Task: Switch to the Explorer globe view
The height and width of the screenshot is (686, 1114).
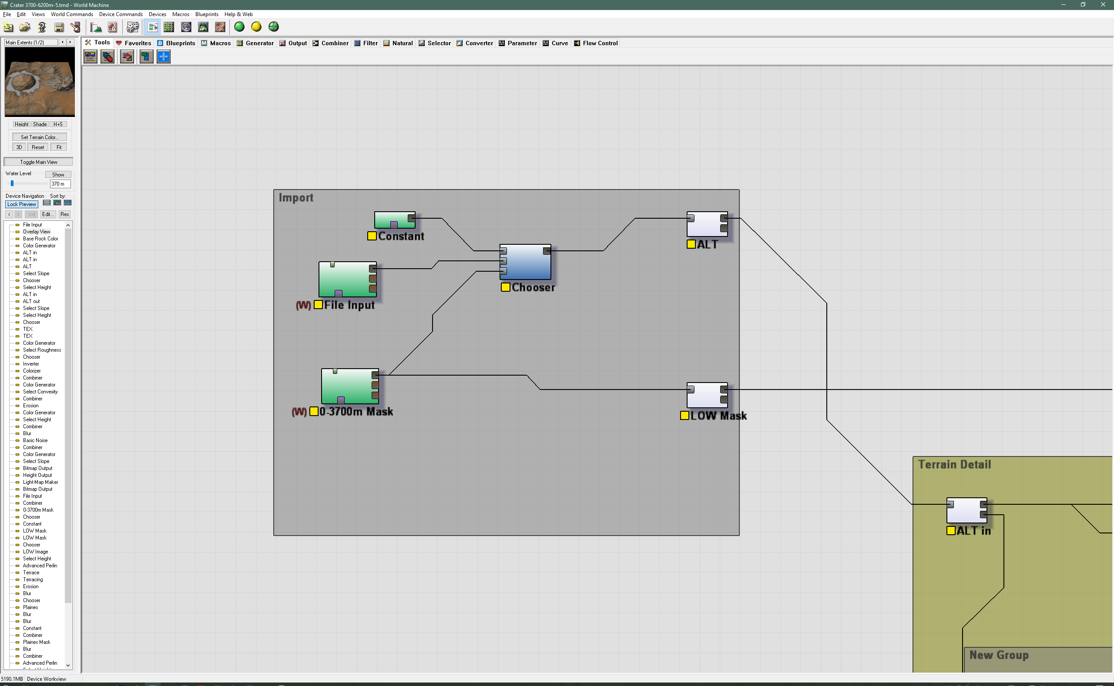Action: tap(186, 27)
